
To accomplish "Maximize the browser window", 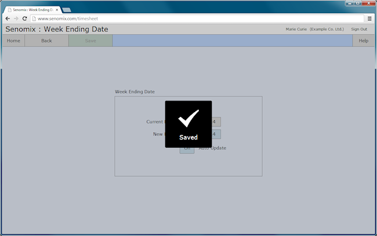I will (358, 3).
